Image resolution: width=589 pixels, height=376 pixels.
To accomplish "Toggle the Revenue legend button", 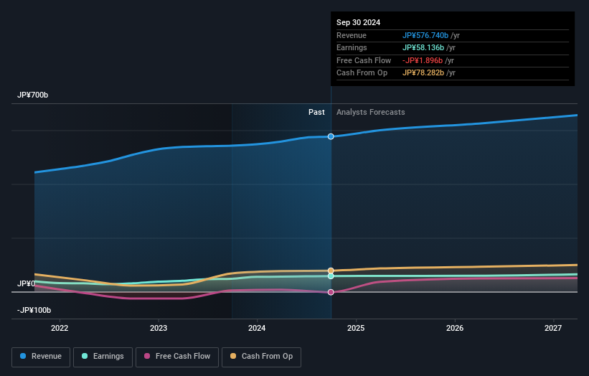I will click(41, 357).
